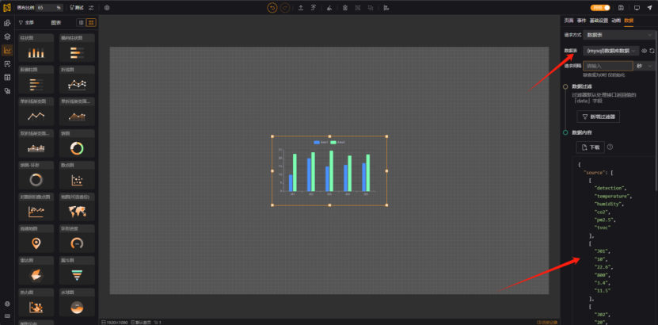
Task: Pick the 漏斗图 funnel chart thumbnail
Action: (x=77, y=270)
